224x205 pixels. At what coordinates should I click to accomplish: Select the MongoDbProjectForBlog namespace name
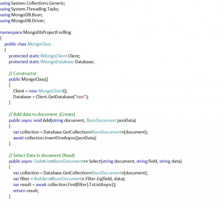(47, 32)
